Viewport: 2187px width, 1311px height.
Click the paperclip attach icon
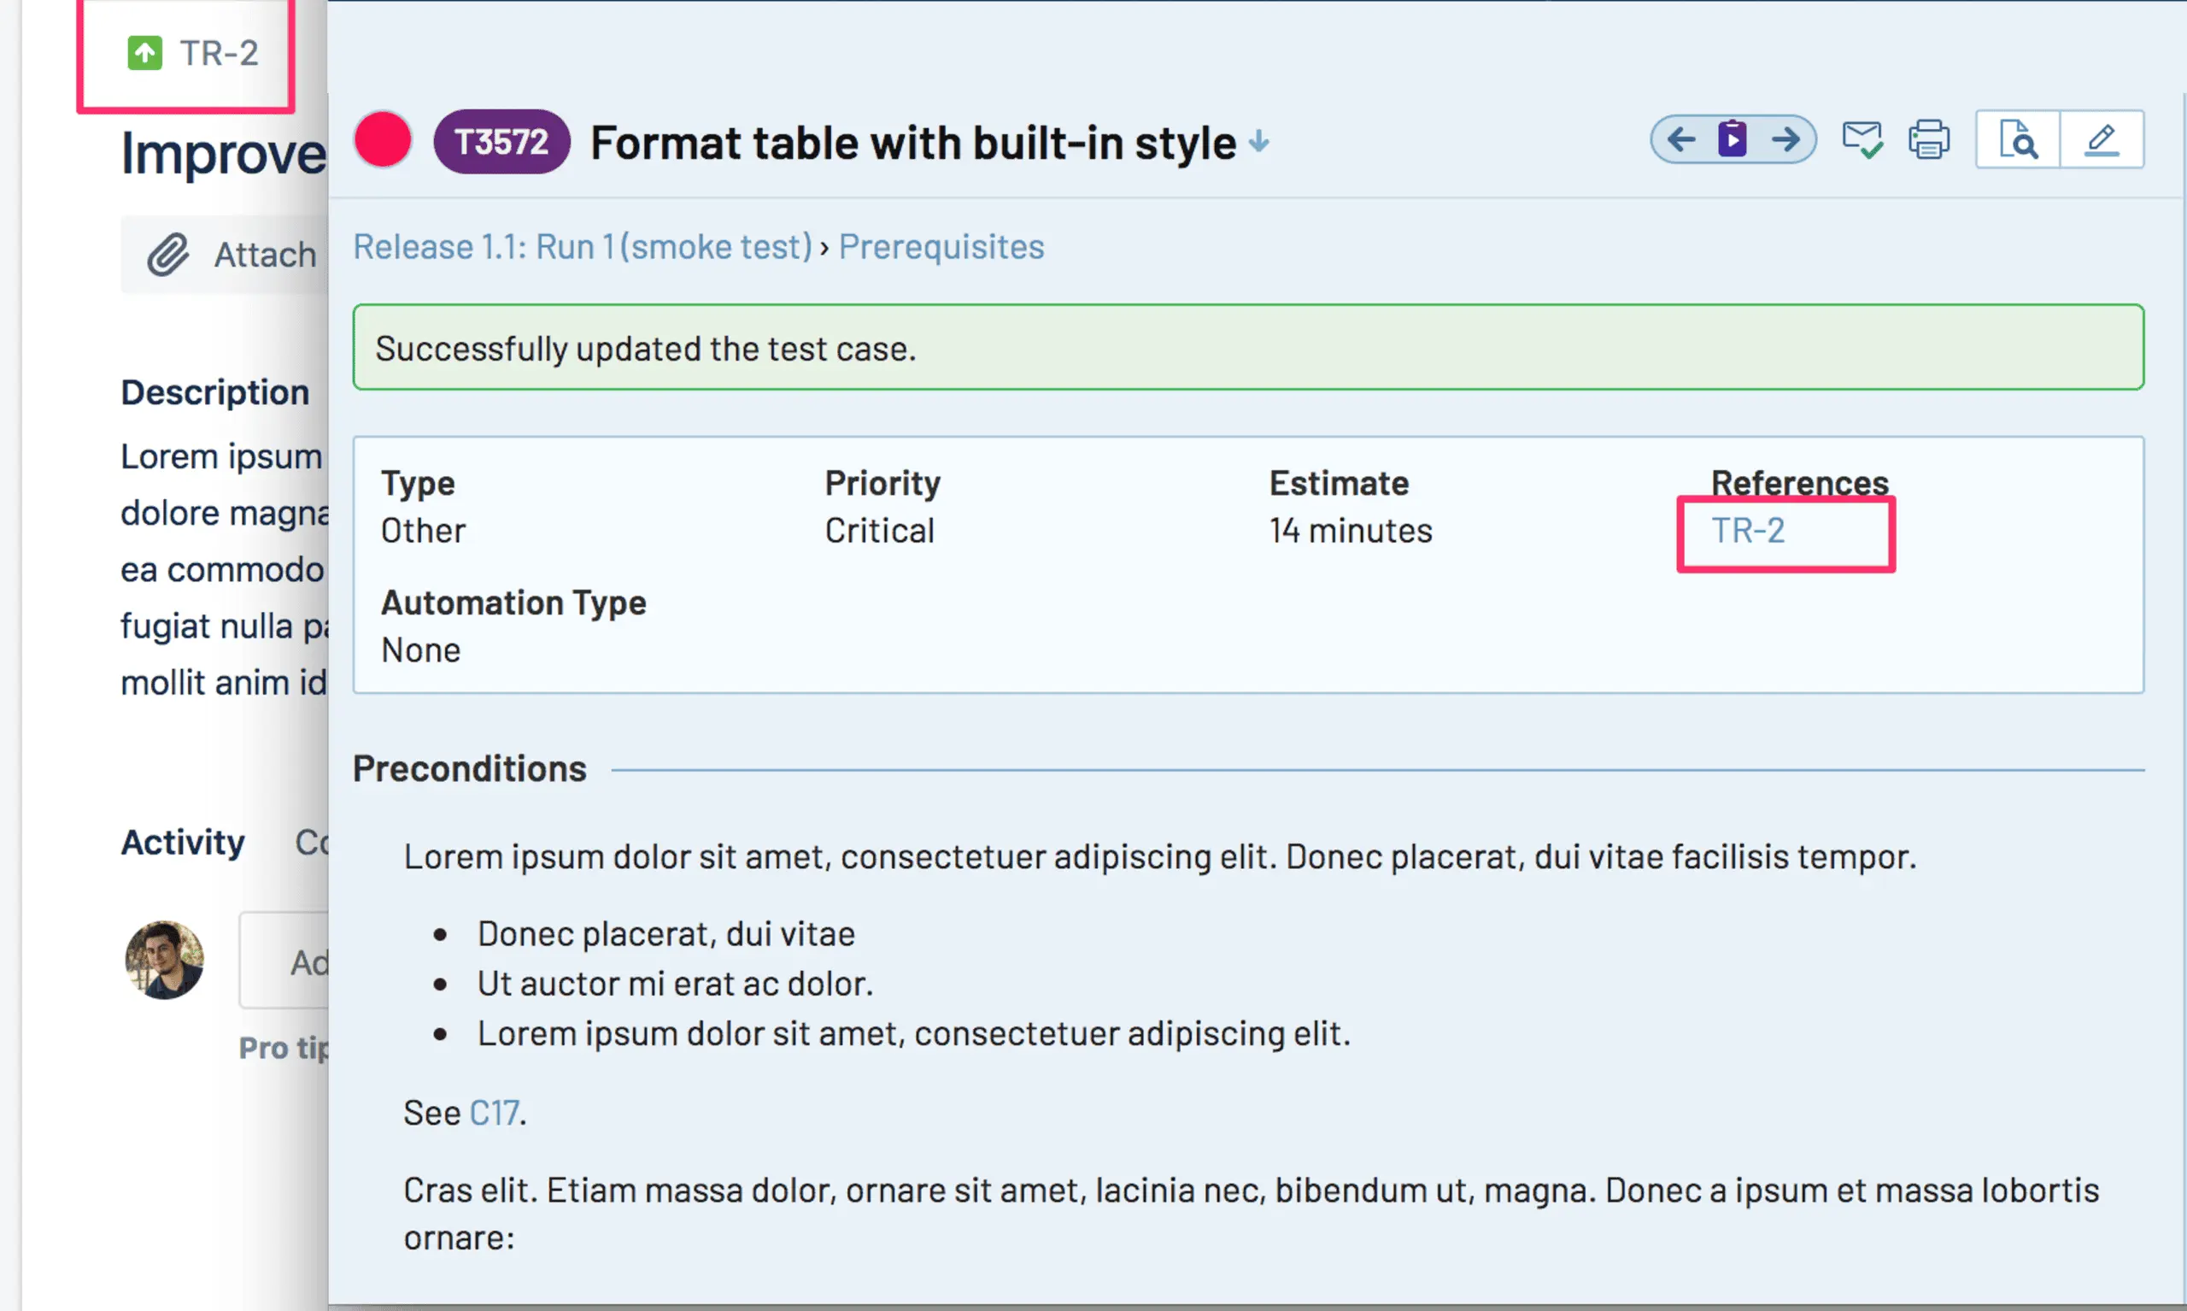167,255
